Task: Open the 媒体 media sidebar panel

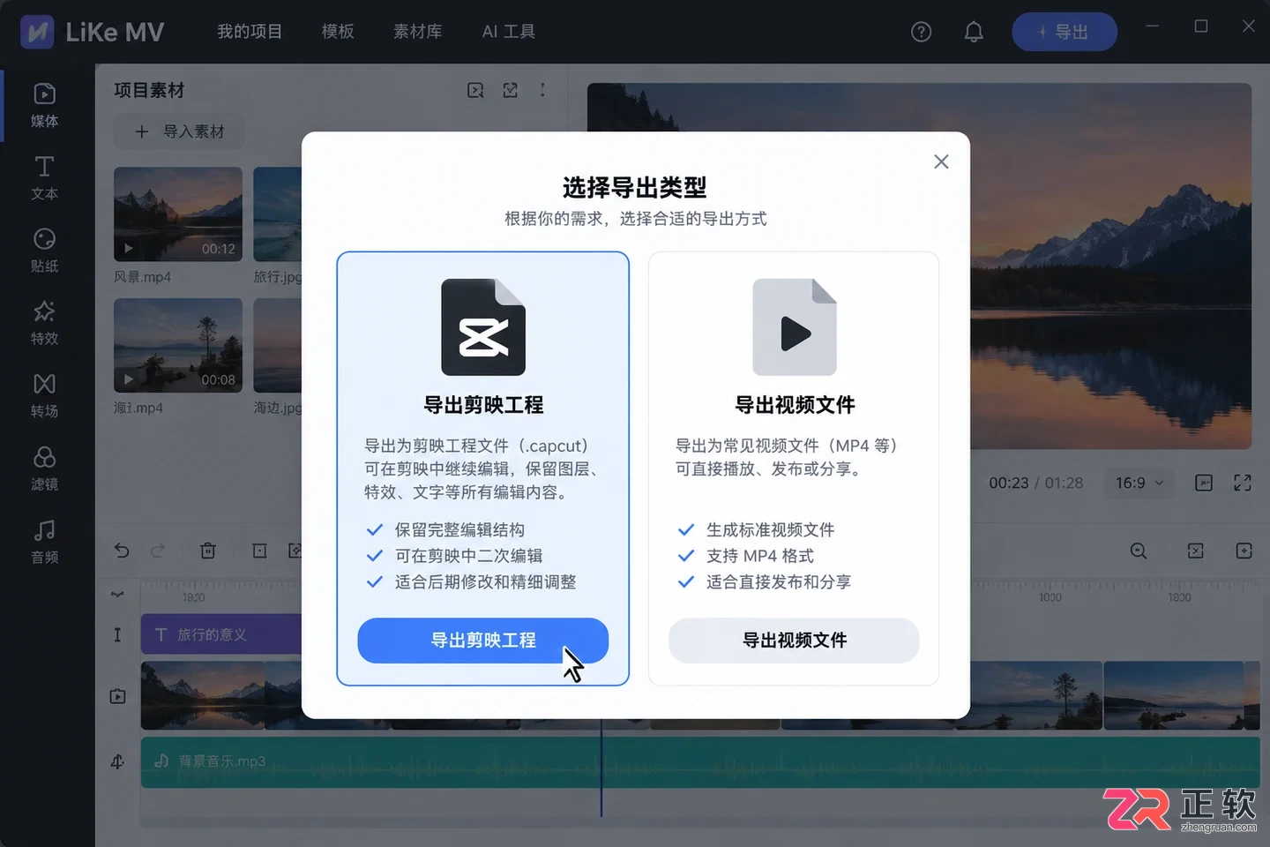Action: (44, 105)
